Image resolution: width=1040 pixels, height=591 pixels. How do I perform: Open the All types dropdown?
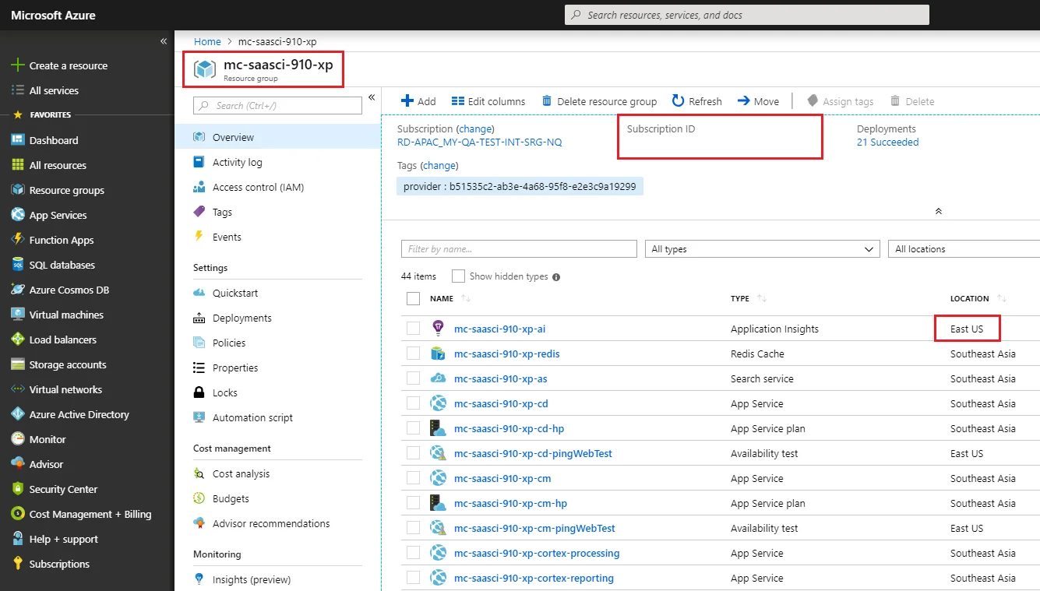coord(763,249)
